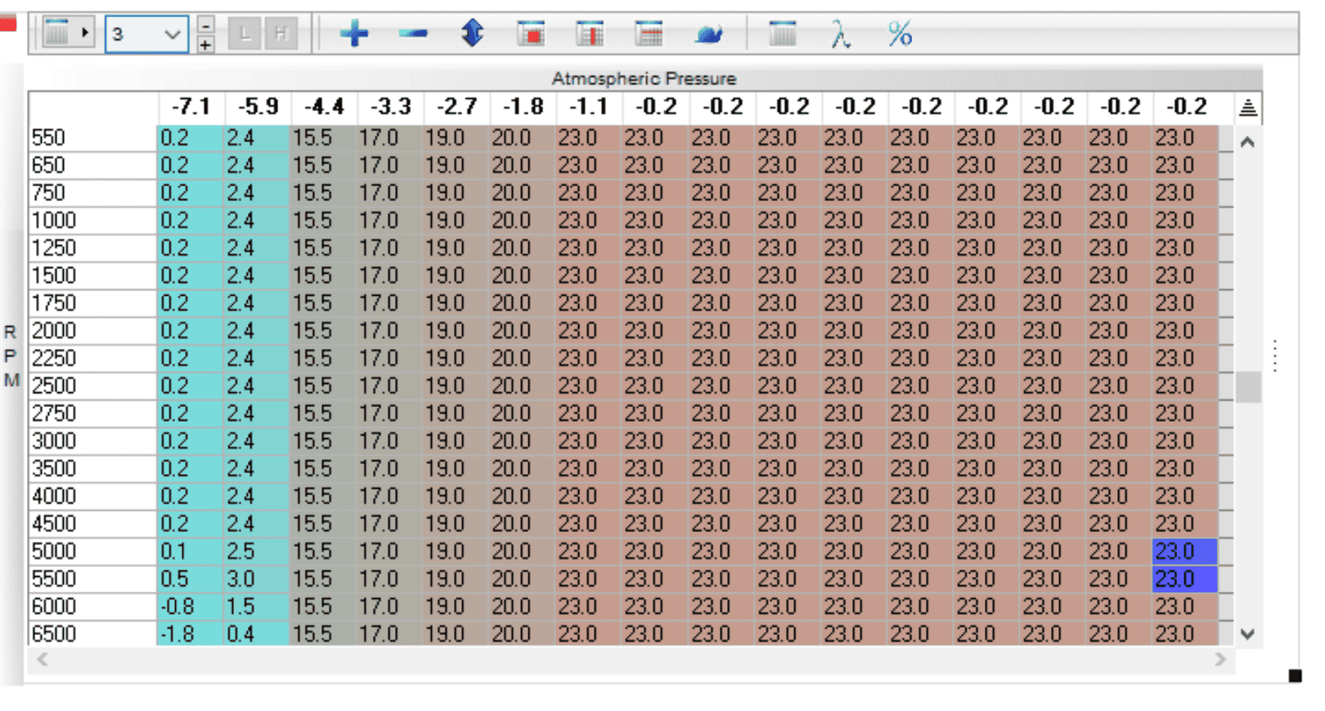This screenshot has width=1325, height=711.
Task: Click the Atmospheric Pressure title label
Action: click(x=644, y=78)
